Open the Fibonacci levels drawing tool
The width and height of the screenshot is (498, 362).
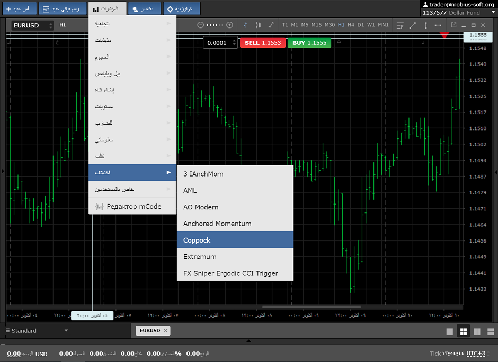click(400, 25)
